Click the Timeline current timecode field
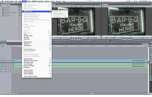Image resolution: width=152 pixels, height=97 pixels. (8, 46)
